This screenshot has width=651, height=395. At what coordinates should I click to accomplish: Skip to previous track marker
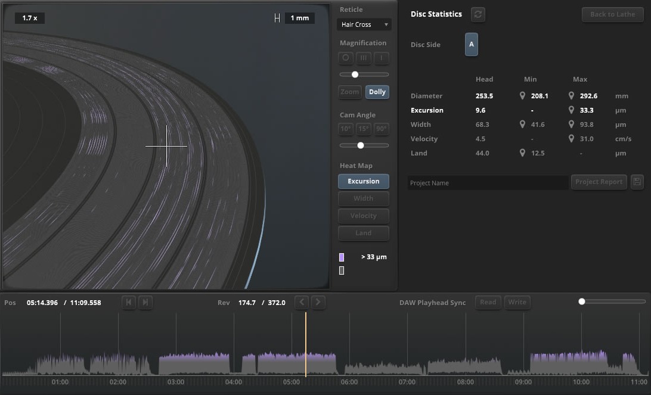pos(128,302)
